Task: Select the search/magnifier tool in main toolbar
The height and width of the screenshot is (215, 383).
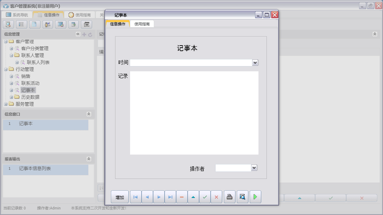Action: pos(8,24)
